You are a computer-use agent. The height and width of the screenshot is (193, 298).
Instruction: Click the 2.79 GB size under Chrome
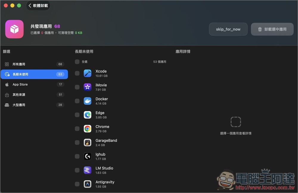click(101, 131)
